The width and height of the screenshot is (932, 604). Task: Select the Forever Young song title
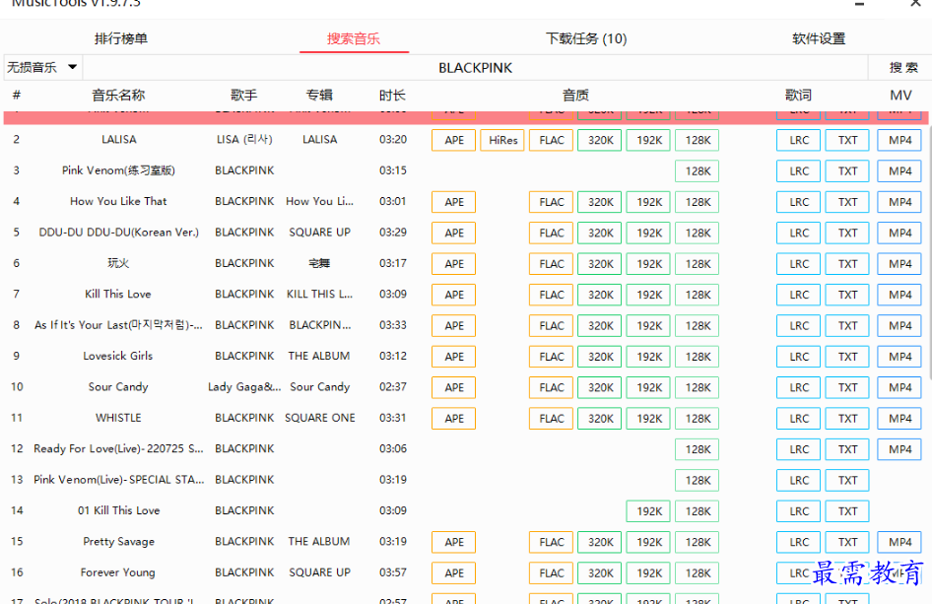coord(117,572)
